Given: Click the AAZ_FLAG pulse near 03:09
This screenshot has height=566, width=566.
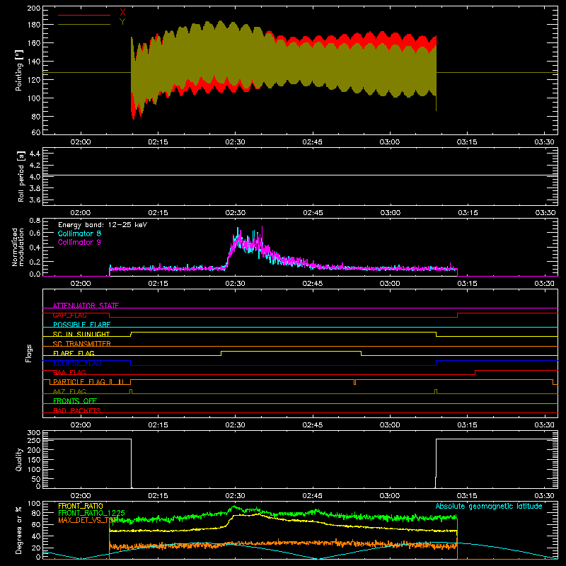Looking at the screenshot, I should coord(436,392).
